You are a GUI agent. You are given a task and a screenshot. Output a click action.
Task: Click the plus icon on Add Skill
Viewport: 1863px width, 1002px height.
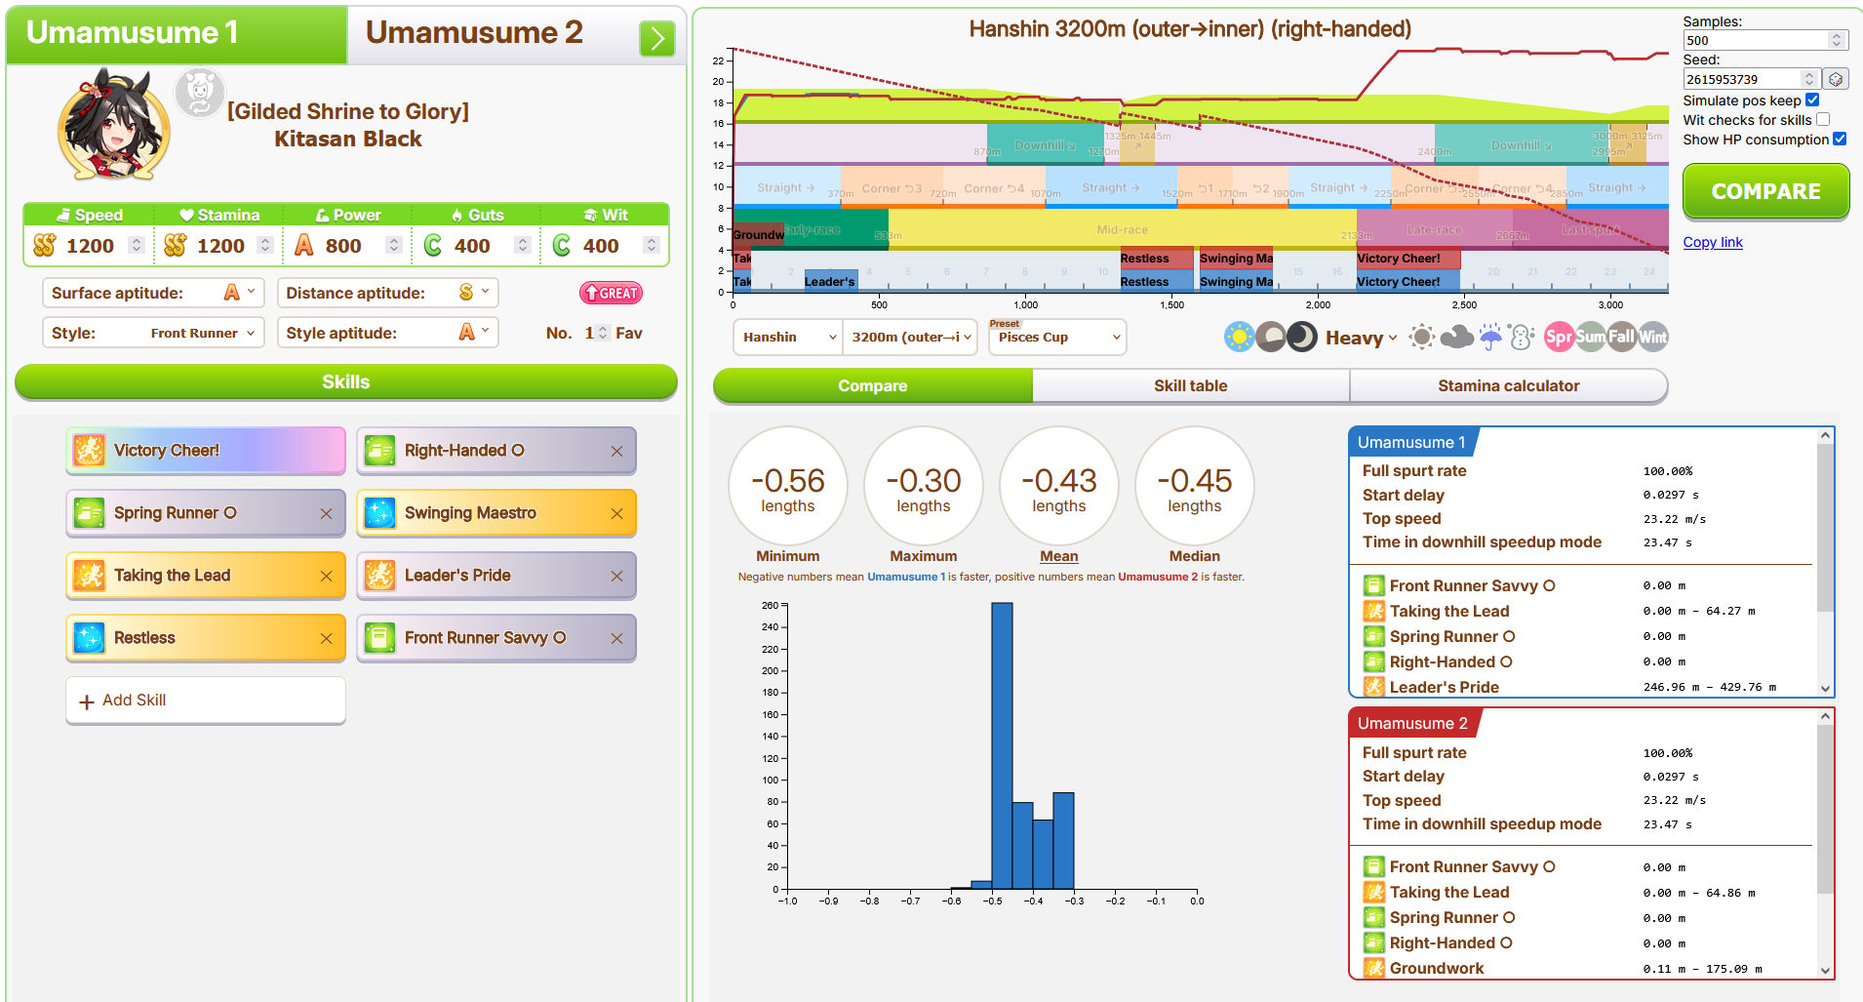click(87, 701)
